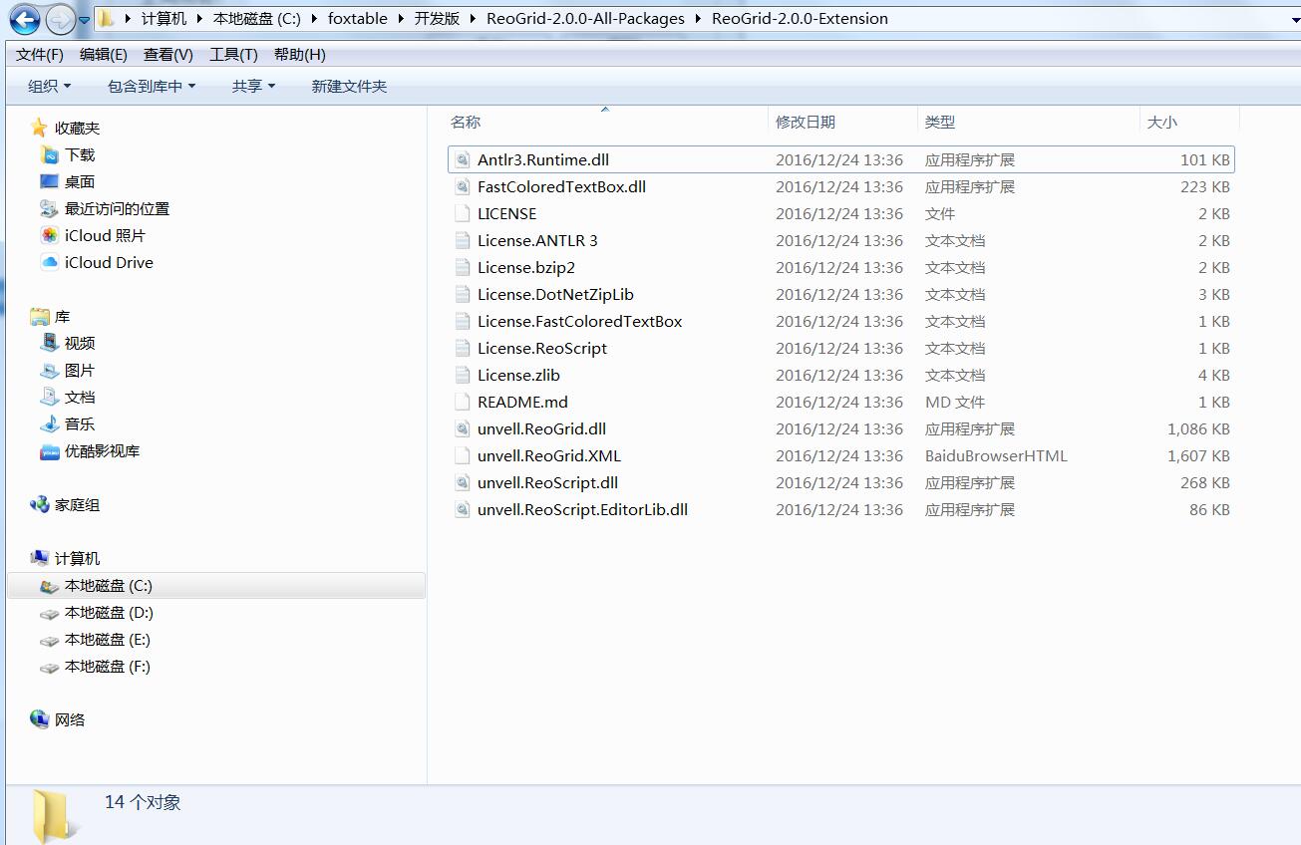Screen dimensions: 1301x845
Task: Open the 包含到库中 dropdown
Action: [x=152, y=87]
